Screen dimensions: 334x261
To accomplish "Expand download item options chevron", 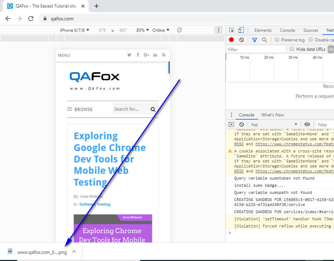I will 74,251.
